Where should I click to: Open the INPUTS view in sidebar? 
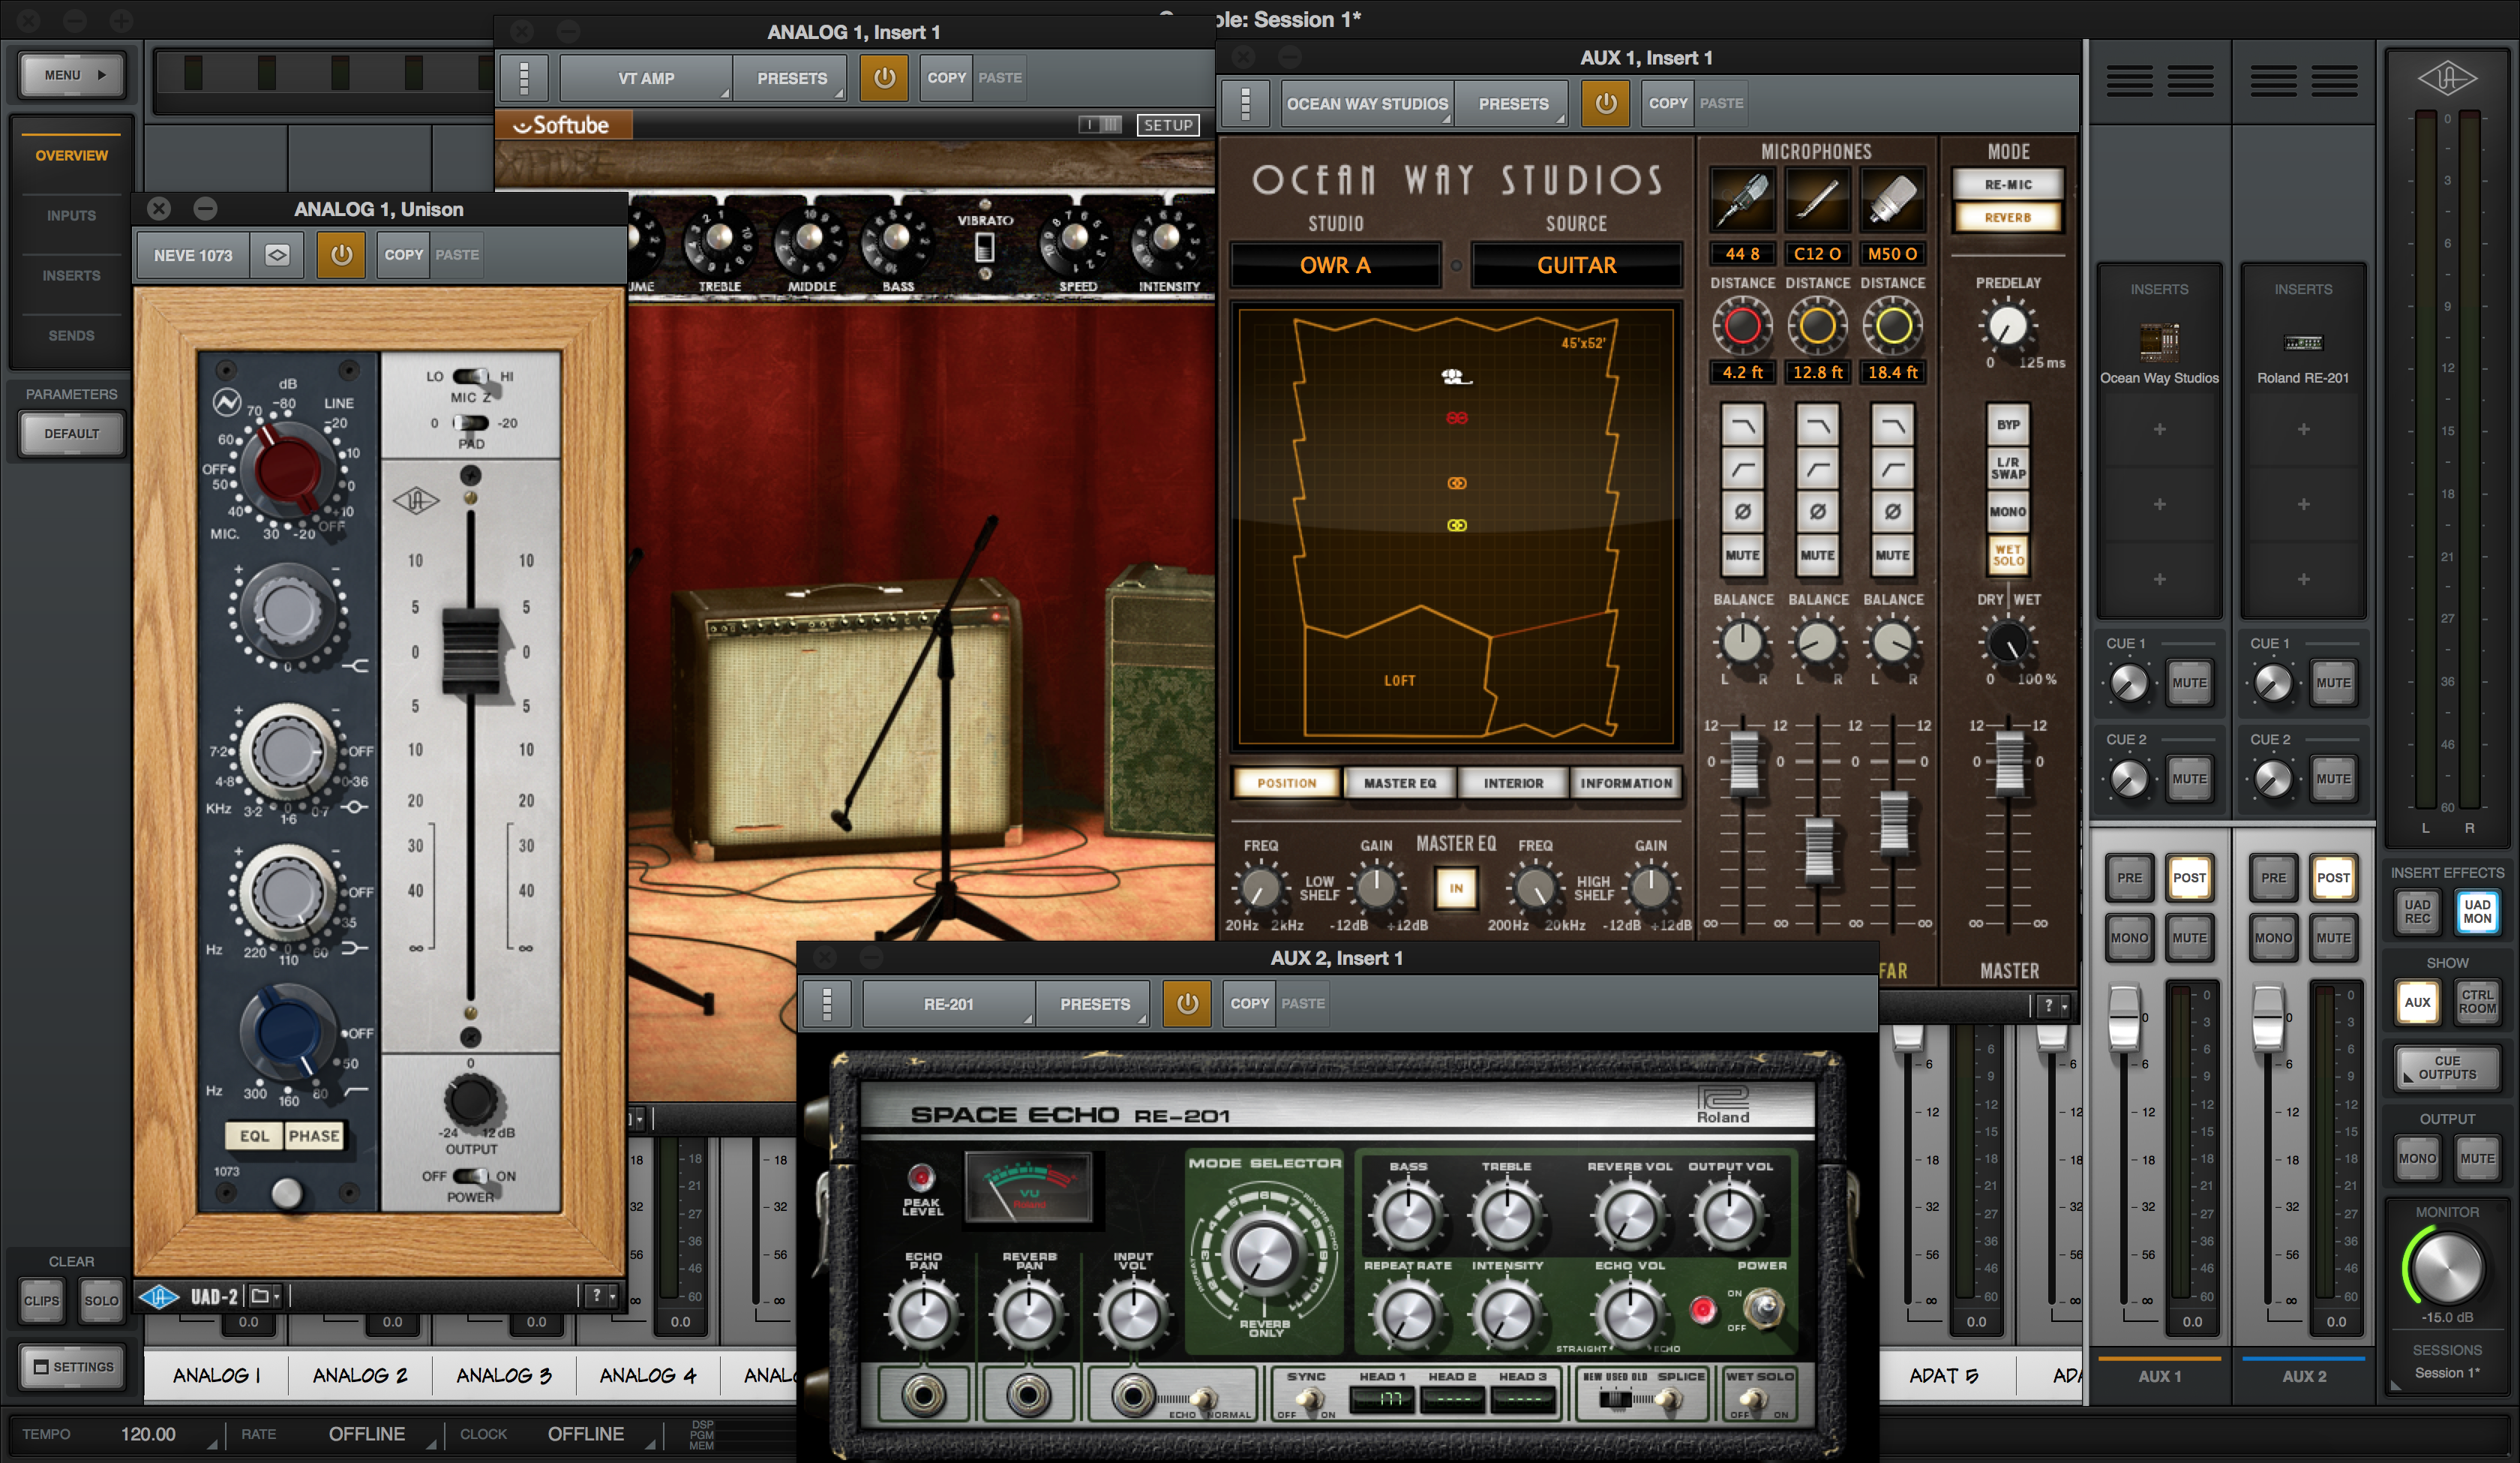[x=71, y=215]
